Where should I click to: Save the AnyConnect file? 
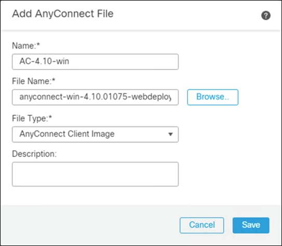tap(251, 225)
